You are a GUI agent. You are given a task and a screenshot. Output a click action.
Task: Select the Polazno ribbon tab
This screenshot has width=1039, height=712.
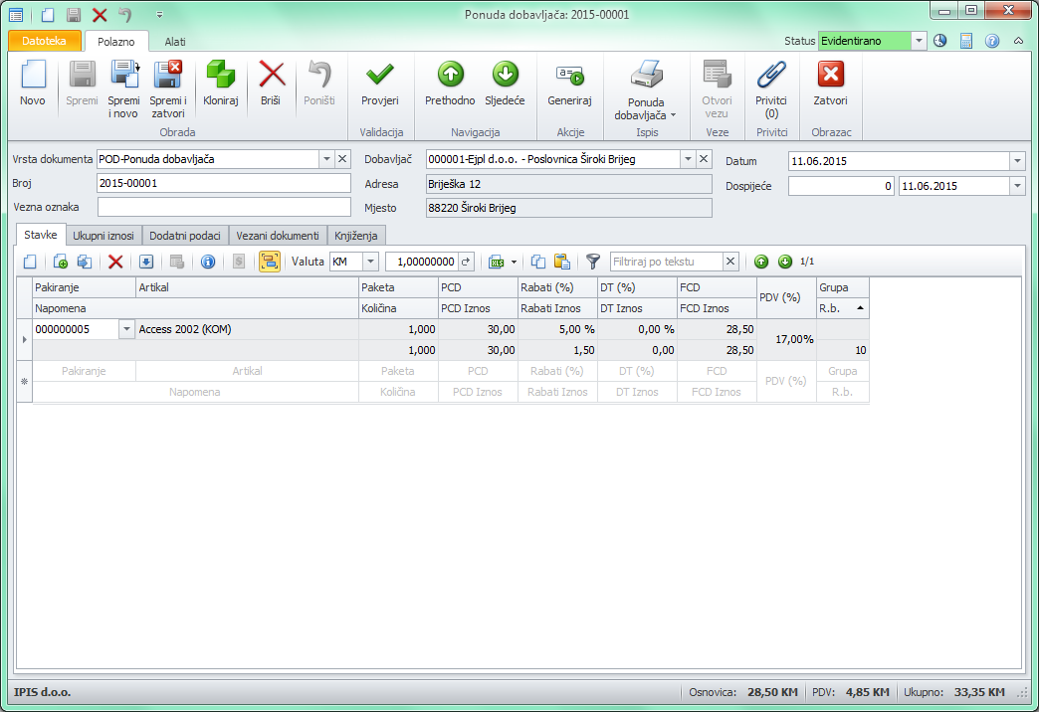[x=116, y=41]
